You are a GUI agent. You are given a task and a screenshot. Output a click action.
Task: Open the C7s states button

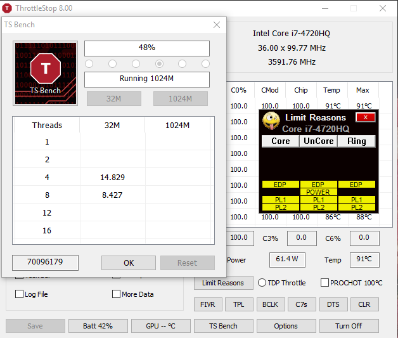(302, 304)
